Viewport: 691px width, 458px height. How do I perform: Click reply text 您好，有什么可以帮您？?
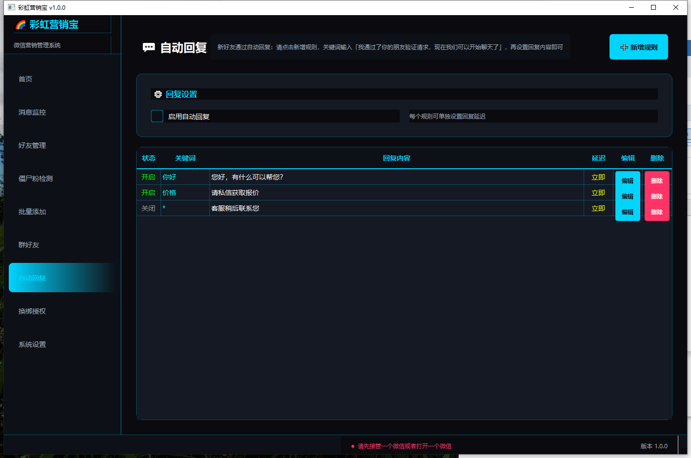coord(247,177)
